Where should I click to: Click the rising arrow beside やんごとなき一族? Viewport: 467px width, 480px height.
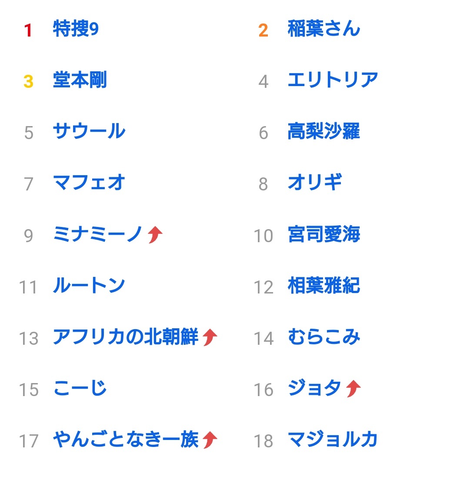210,440
